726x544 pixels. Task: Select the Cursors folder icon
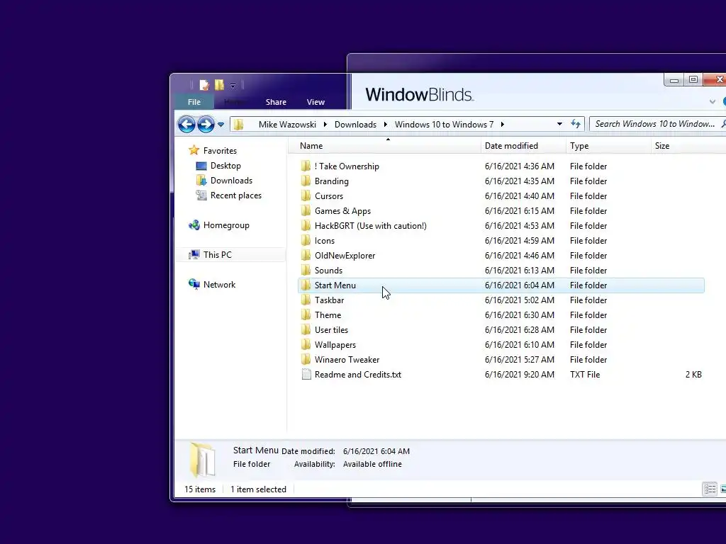point(306,195)
